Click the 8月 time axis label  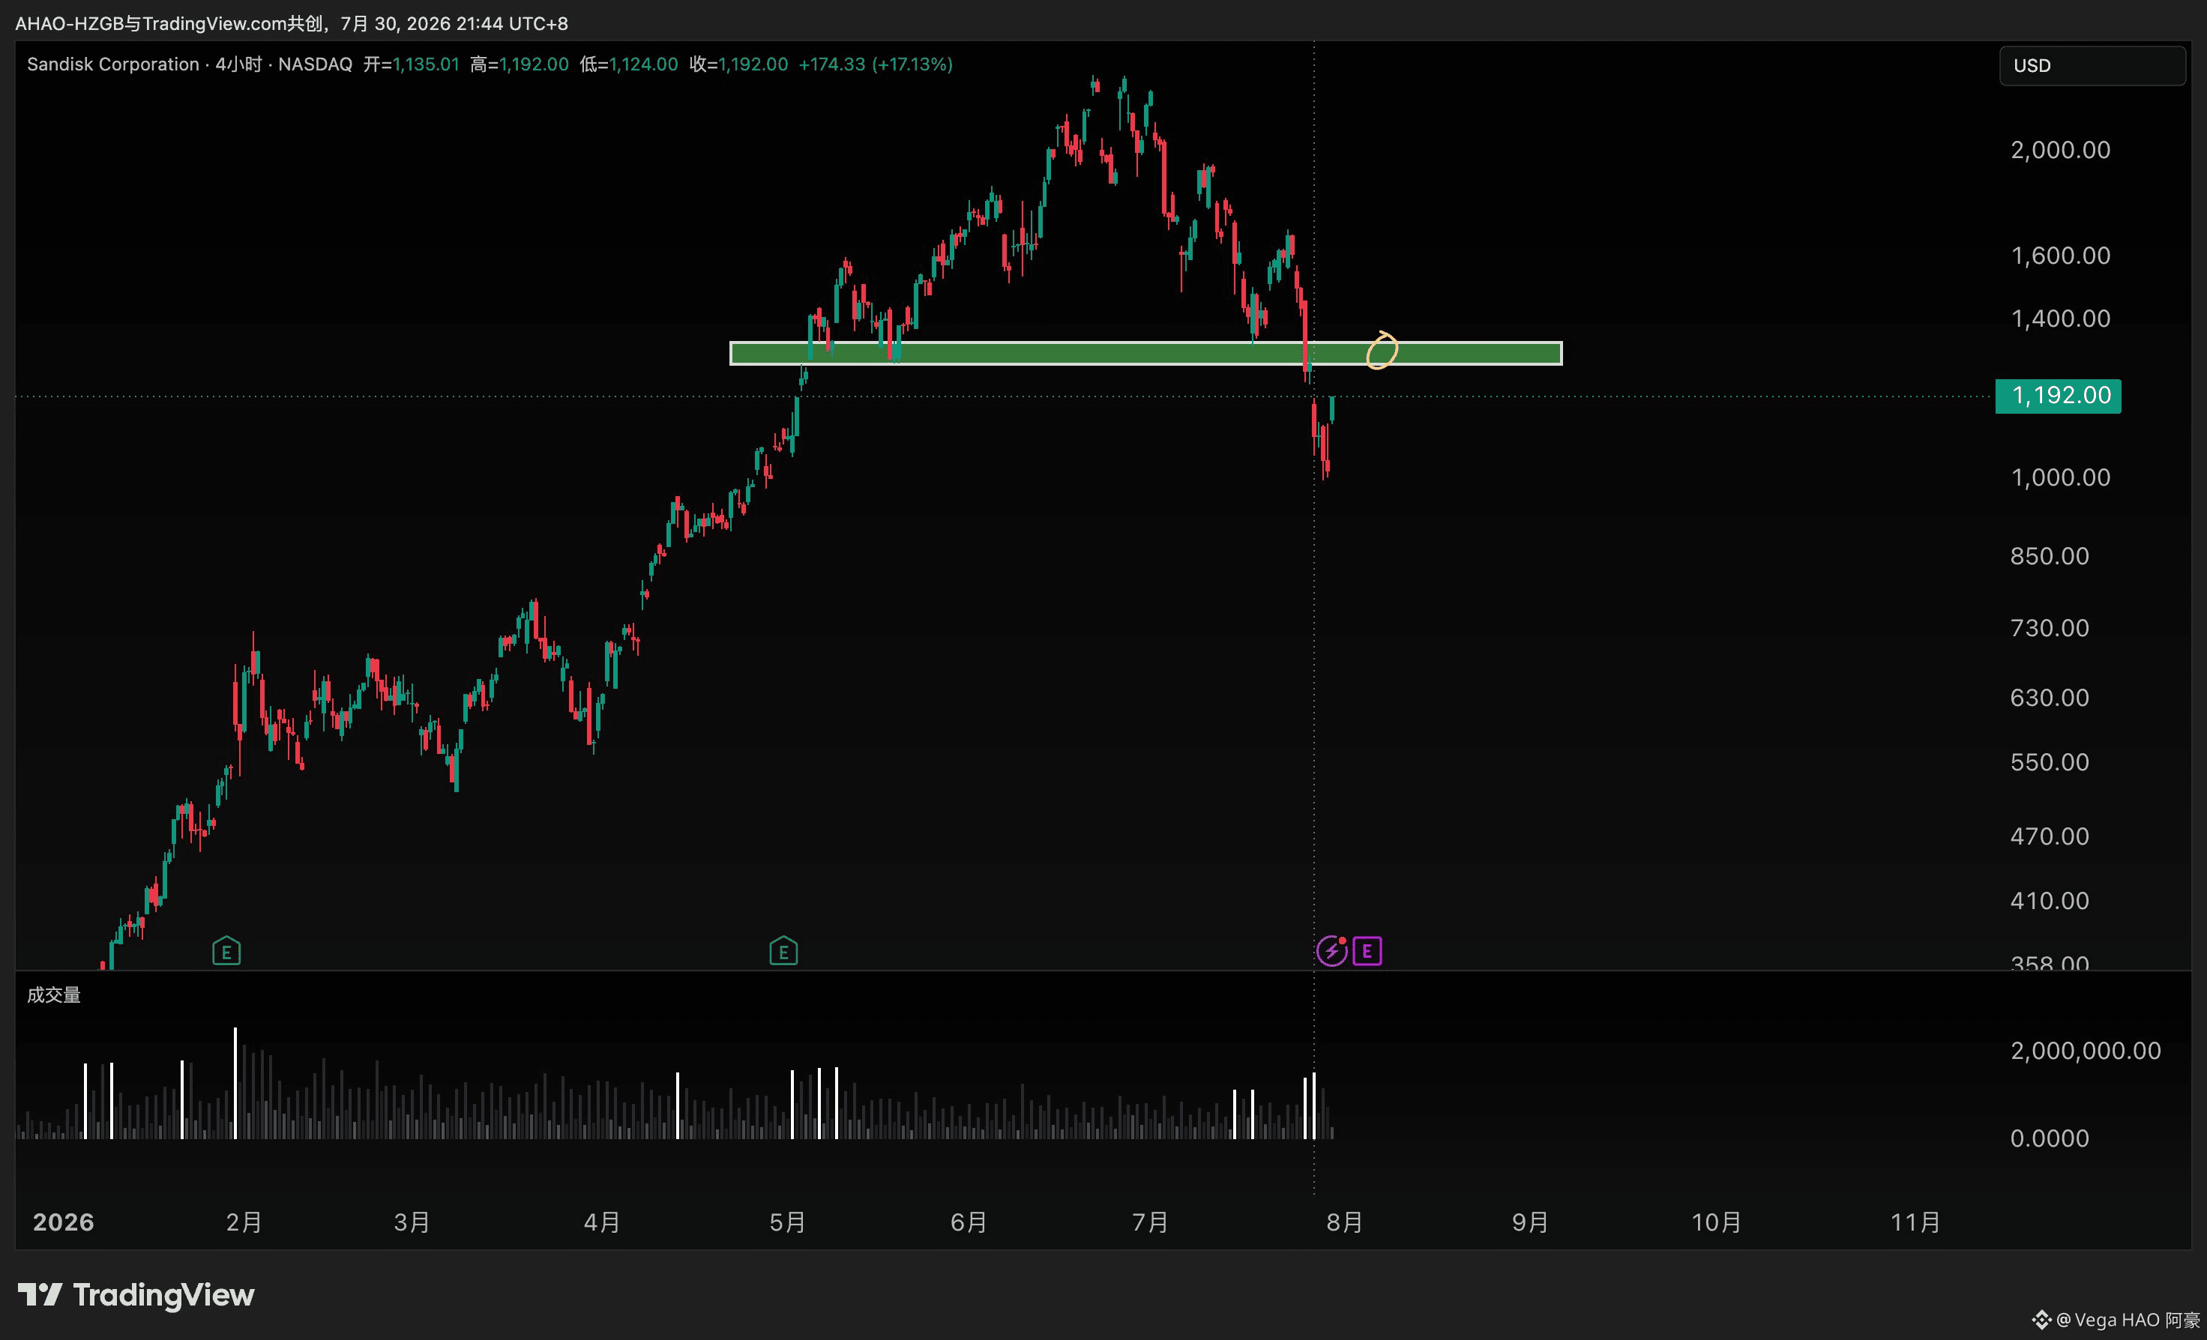pos(1344,1222)
